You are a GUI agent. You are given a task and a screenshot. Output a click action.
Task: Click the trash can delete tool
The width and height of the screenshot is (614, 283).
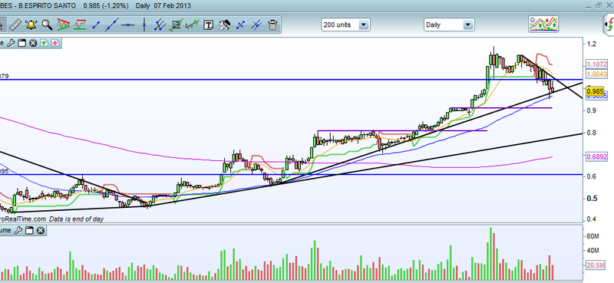[x=272, y=25]
